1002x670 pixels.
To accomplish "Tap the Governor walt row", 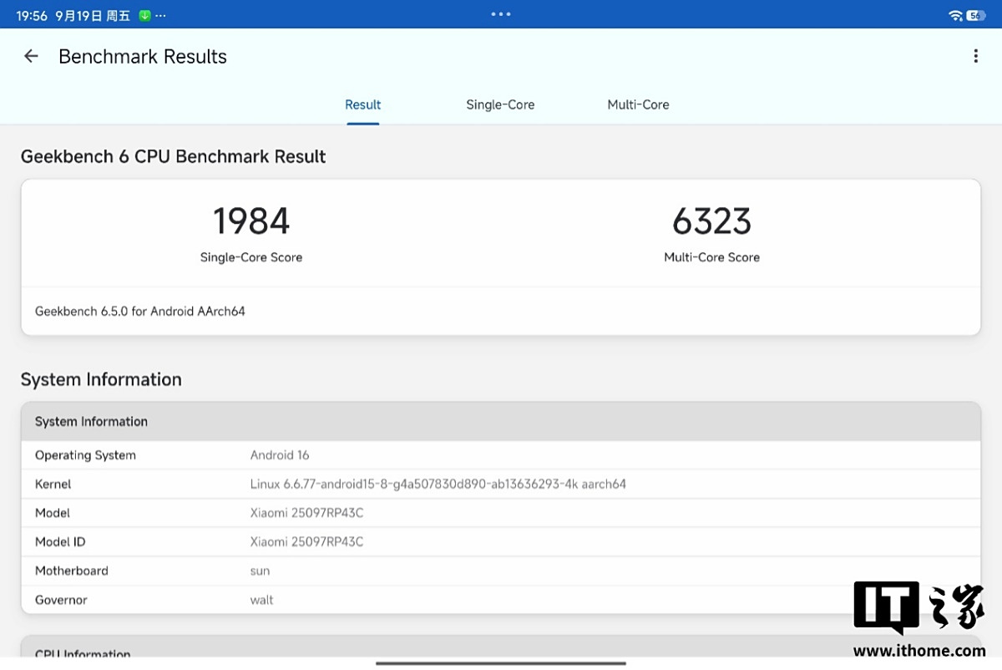I will pos(417,600).
